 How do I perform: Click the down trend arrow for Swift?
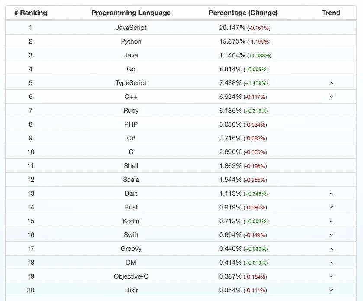pyautogui.click(x=331, y=235)
